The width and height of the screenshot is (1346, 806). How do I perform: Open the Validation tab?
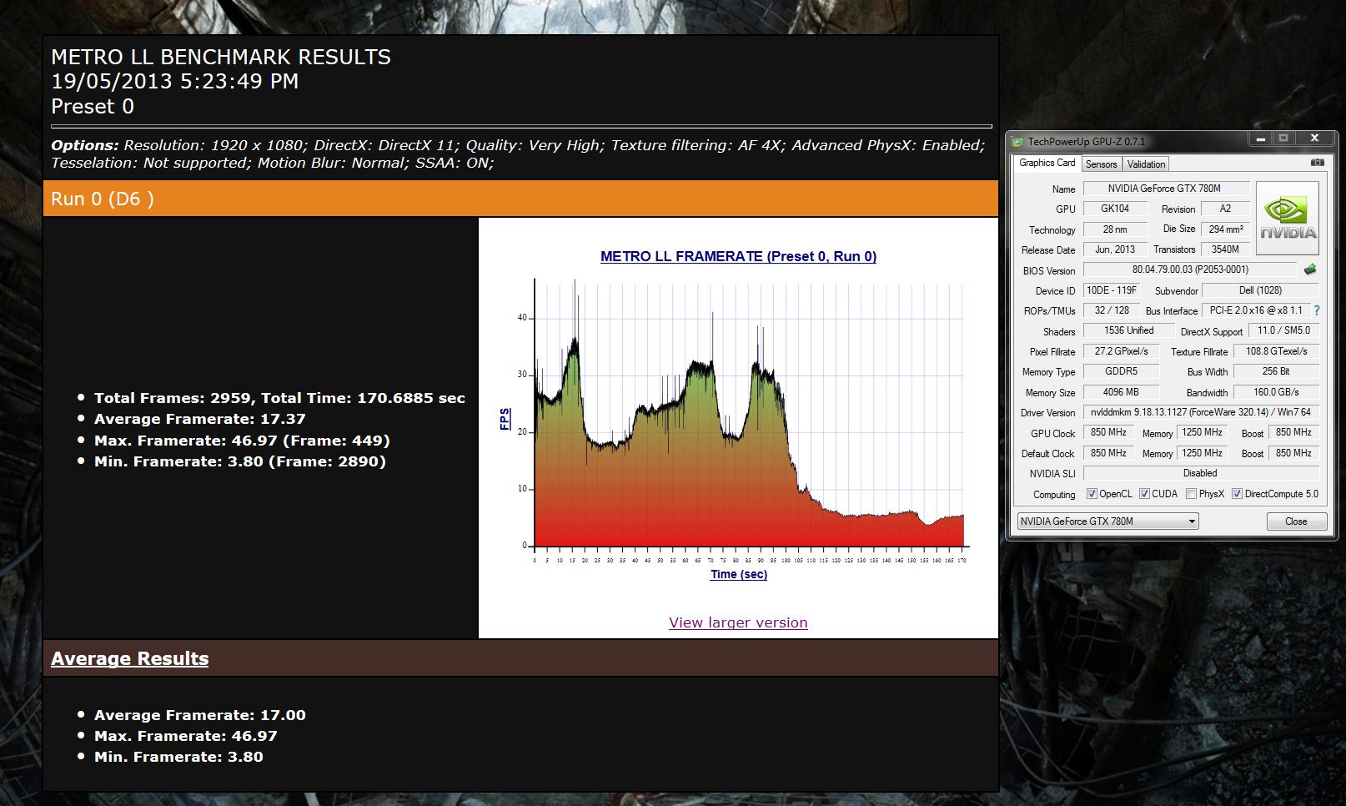[x=1146, y=164]
